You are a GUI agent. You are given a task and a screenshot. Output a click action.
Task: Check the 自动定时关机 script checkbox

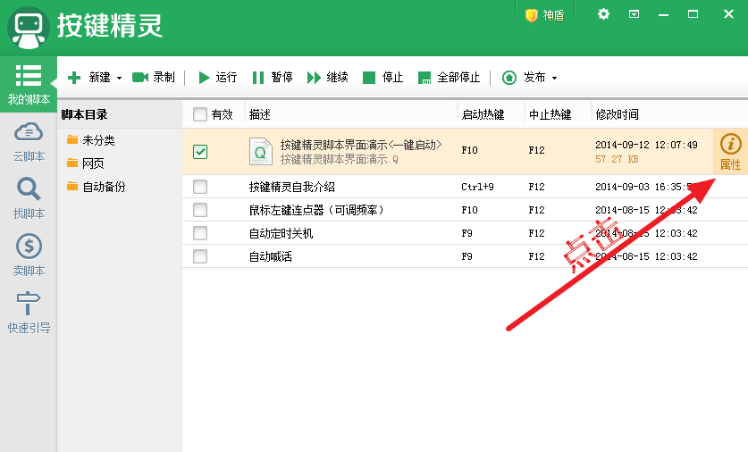coord(200,233)
